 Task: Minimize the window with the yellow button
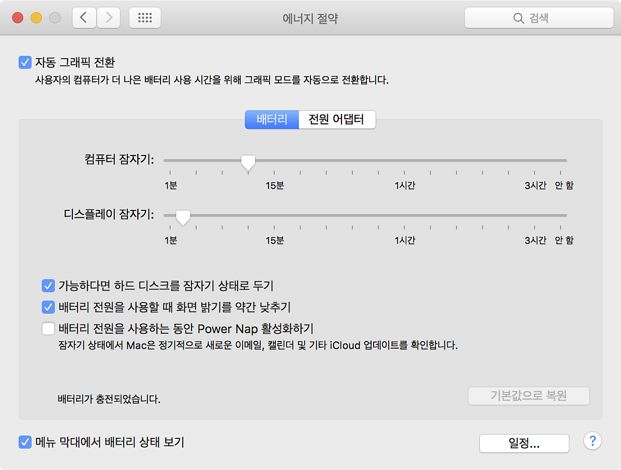click(36, 18)
